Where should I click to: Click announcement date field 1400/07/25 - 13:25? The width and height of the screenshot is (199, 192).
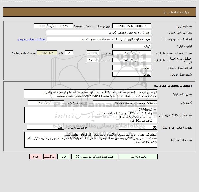click(x=53, y=26)
